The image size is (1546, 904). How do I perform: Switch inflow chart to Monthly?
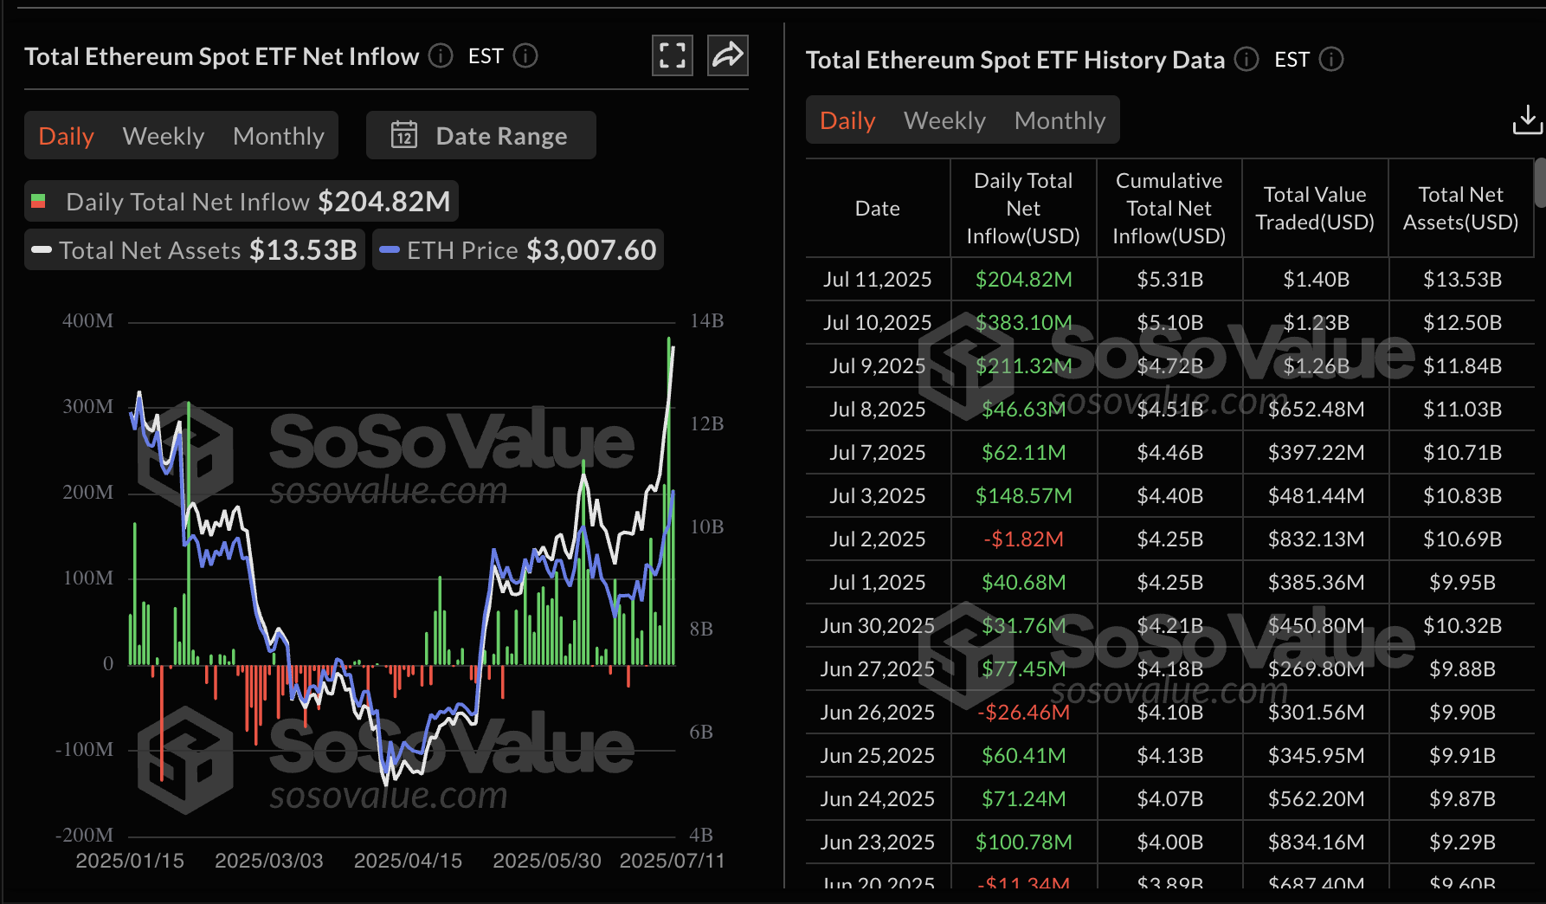(279, 135)
